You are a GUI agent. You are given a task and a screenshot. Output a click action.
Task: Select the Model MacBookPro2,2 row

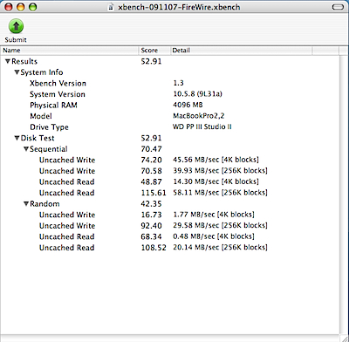(170, 116)
